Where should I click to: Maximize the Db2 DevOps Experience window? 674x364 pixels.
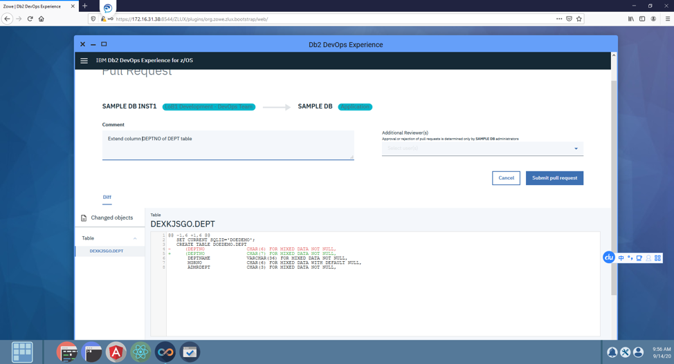tap(104, 44)
